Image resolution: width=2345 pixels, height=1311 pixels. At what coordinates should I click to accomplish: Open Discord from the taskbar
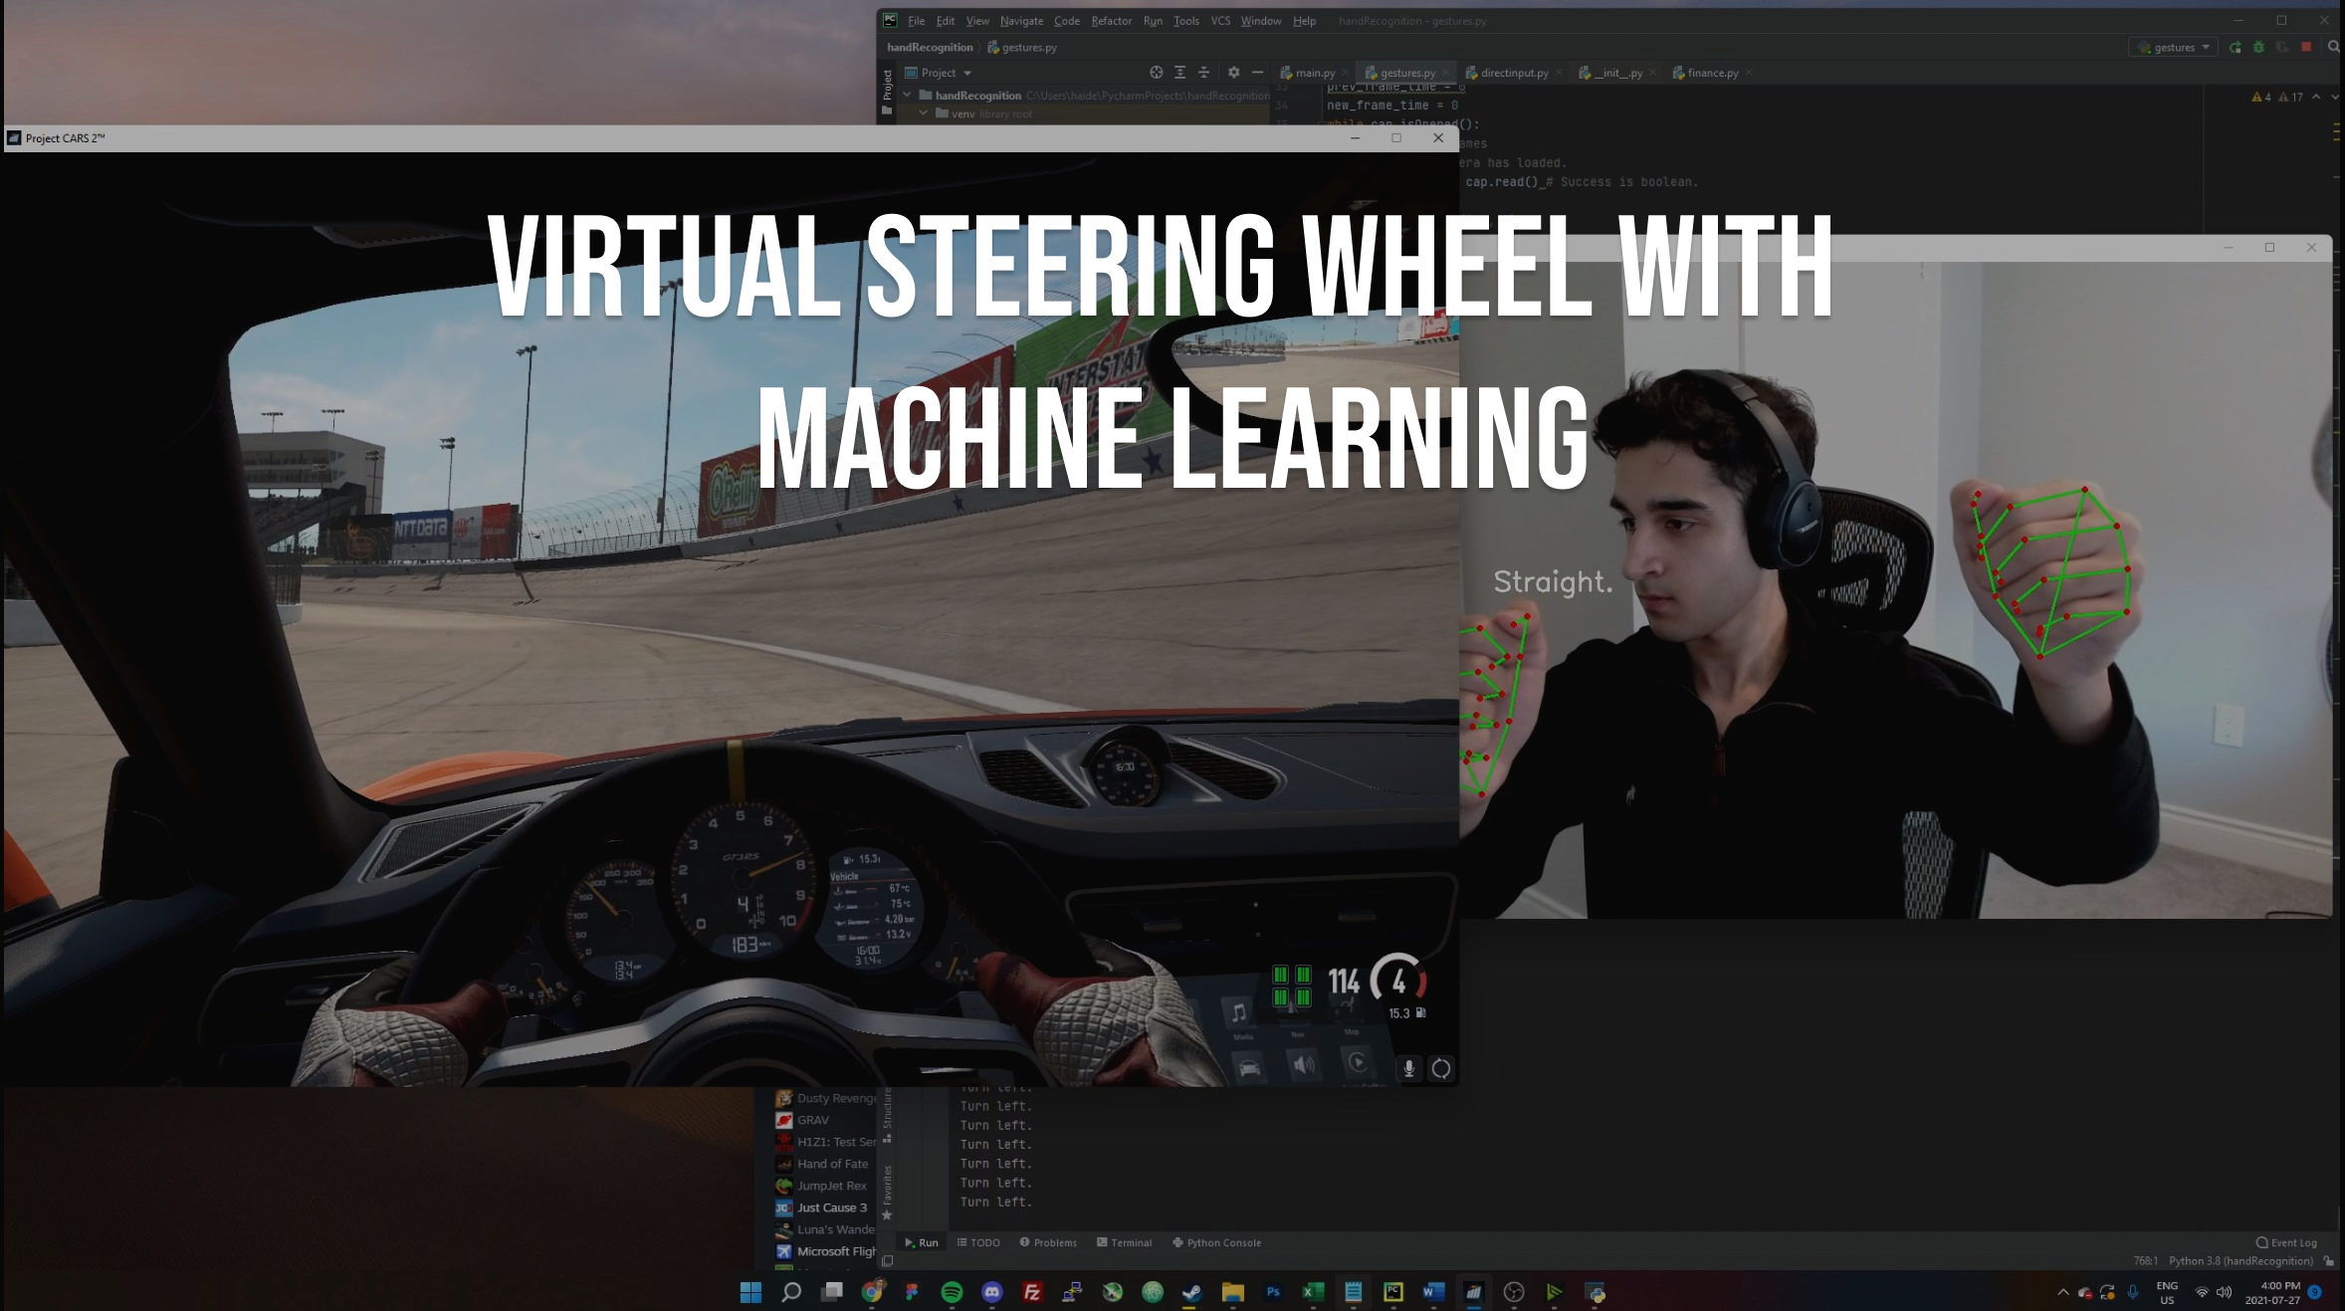(992, 1292)
